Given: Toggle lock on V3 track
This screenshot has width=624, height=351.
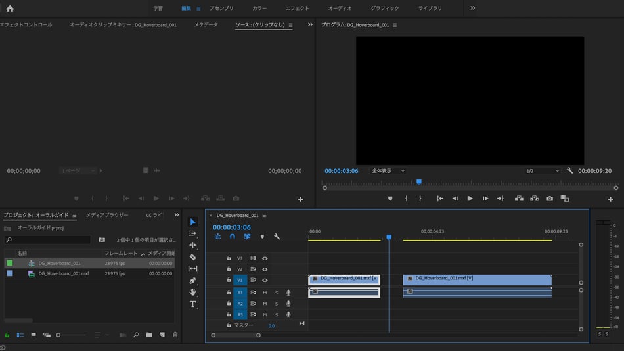Looking at the screenshot, I should point(229,258).
